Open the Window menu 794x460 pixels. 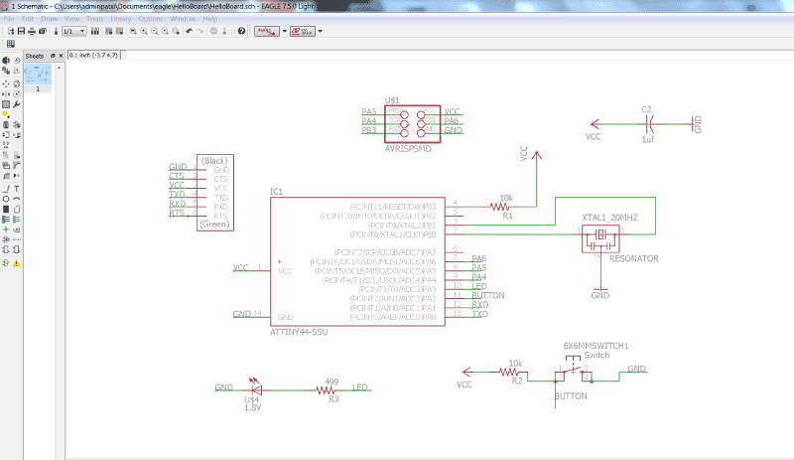(x=183, y=19)
